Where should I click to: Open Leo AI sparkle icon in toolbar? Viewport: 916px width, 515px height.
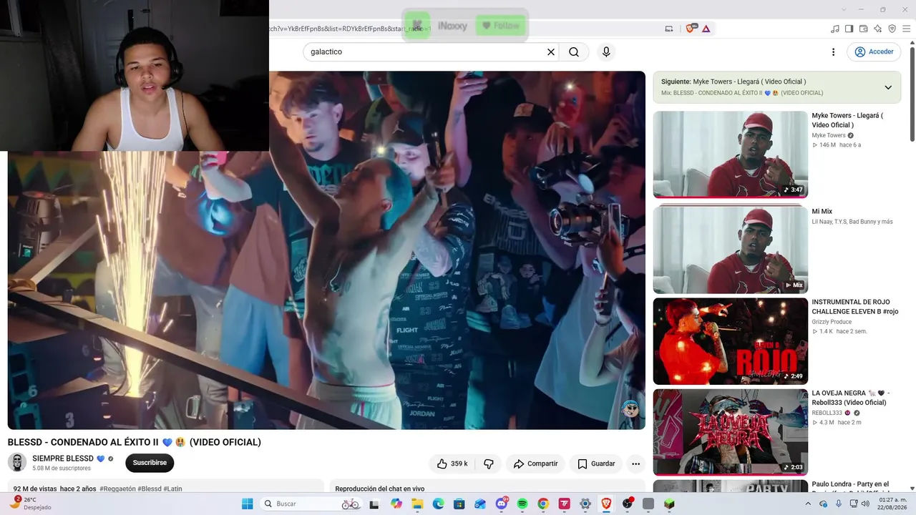pos(877,29)
